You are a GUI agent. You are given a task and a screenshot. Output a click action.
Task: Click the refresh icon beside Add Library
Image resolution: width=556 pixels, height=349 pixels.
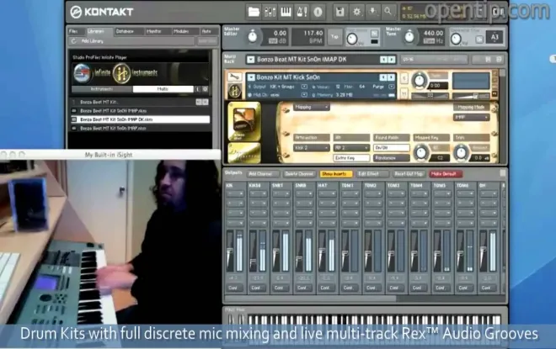pyautogui.click(x=73, y=41)
